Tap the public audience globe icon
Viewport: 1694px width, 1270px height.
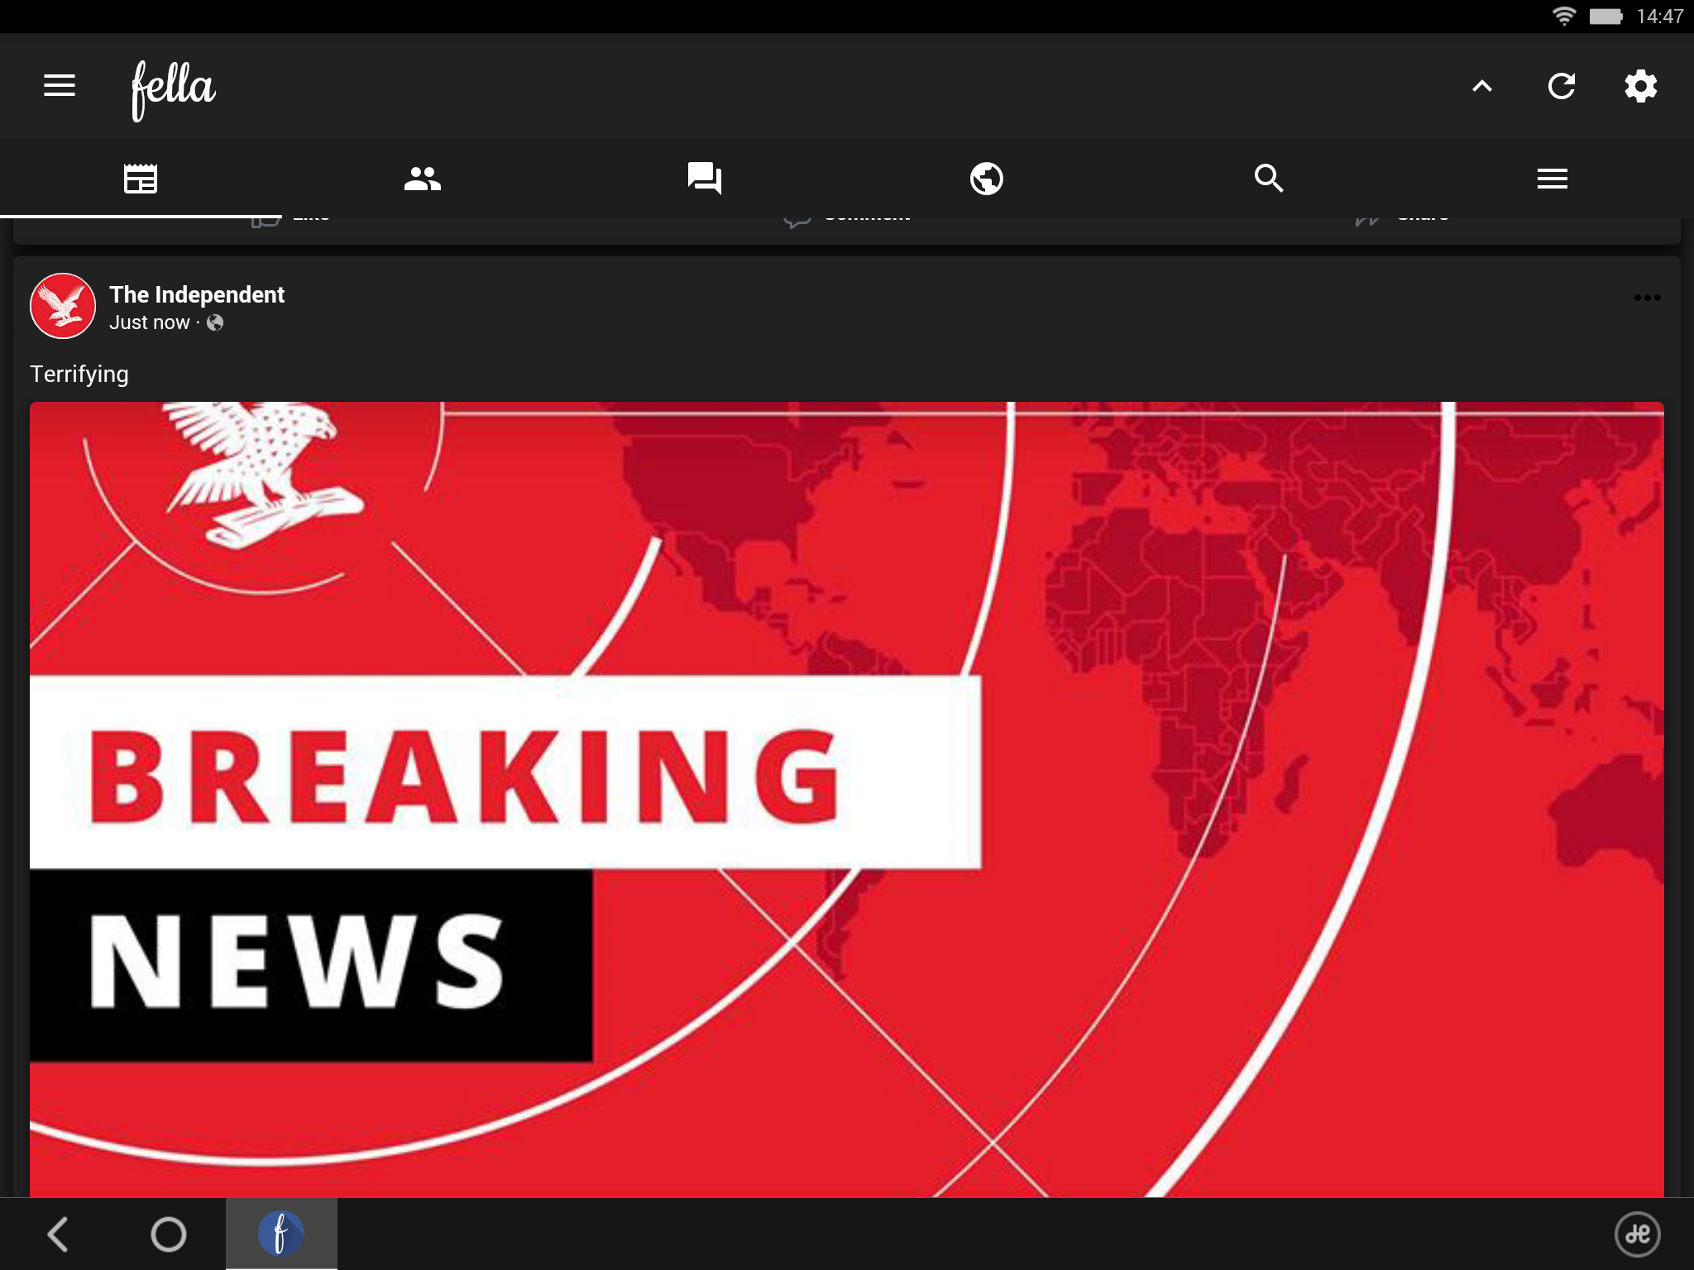click(x=215, y=323)
